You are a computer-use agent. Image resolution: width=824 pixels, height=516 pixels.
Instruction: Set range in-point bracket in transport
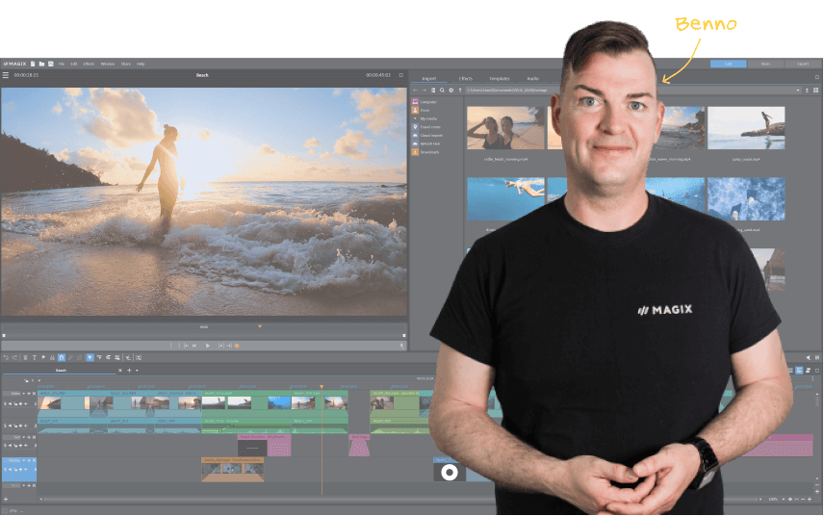(x=170, y=346)
